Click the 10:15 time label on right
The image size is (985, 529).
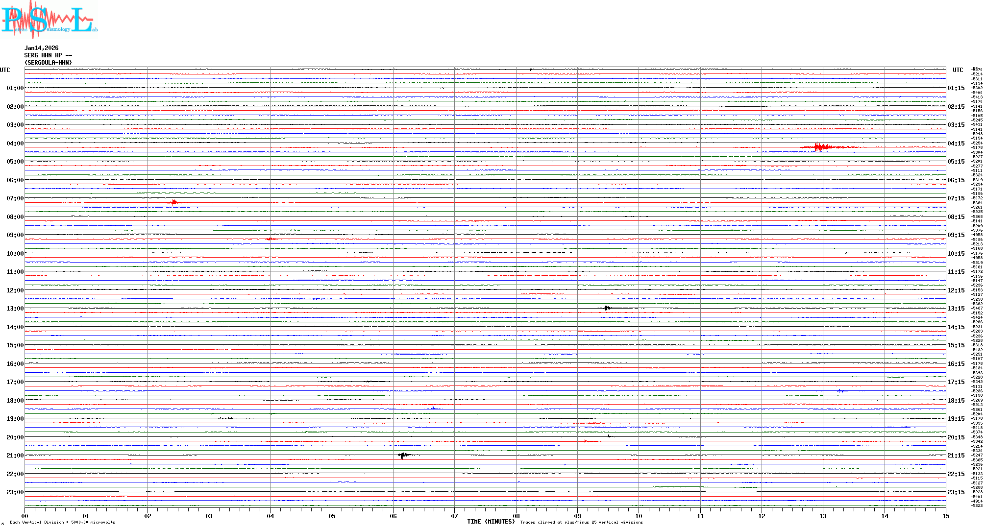956,254
